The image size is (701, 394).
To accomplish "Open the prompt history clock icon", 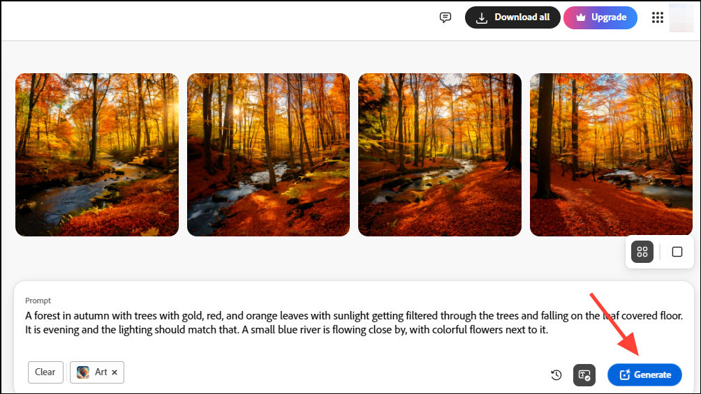I will click(556, 374).
